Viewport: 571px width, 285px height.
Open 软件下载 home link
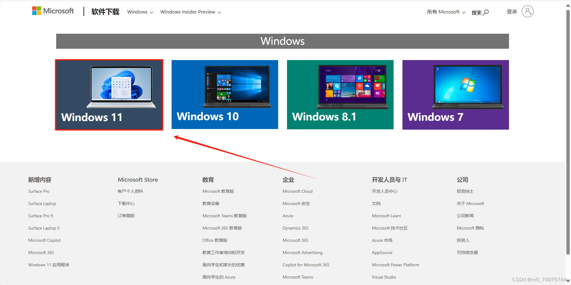click(105, 12)
